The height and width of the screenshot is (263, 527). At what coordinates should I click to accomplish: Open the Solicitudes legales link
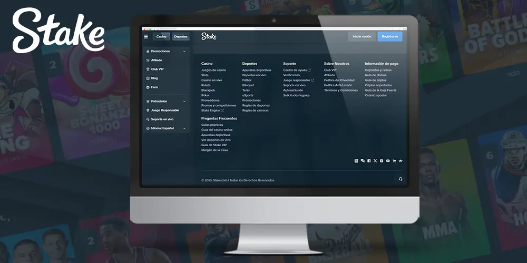(296, 95)
